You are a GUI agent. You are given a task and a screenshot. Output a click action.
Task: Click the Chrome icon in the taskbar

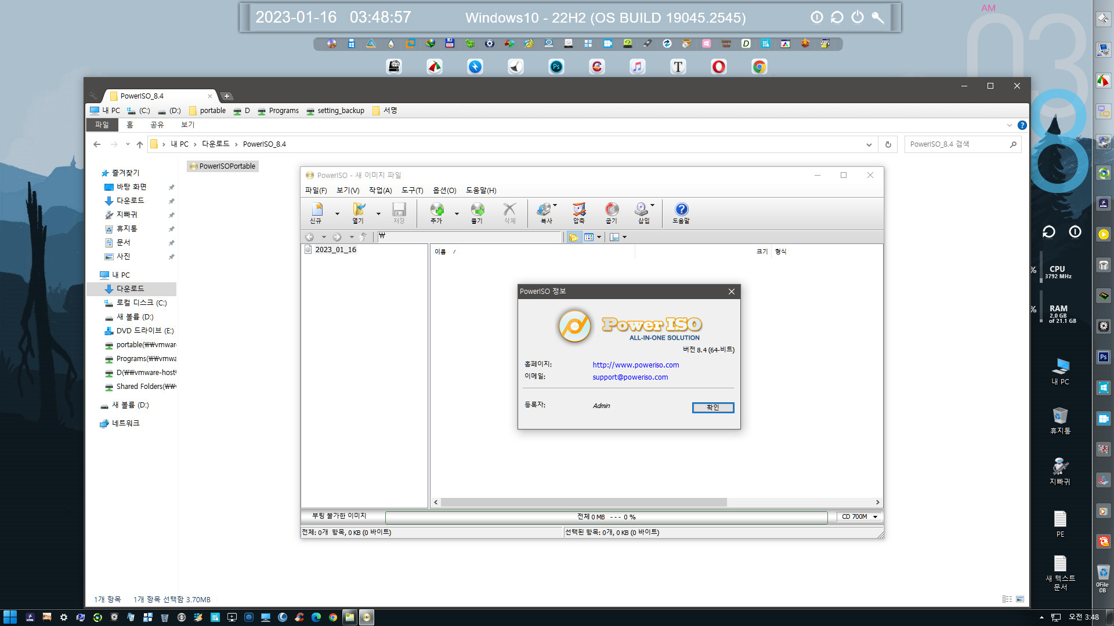click(x=332, y=617)
